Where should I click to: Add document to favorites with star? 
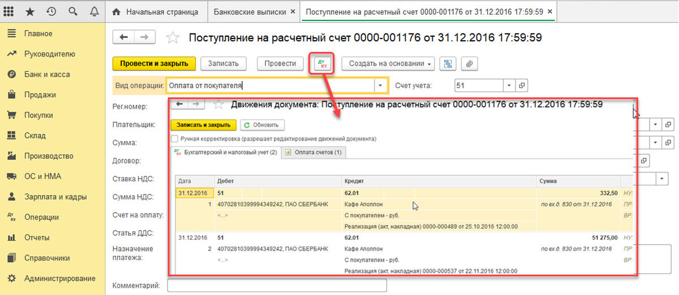173,38
